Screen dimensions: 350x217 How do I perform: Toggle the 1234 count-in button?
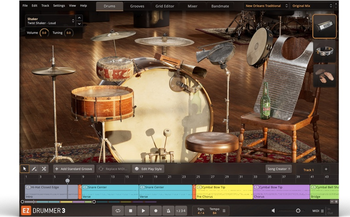(181, 211)
